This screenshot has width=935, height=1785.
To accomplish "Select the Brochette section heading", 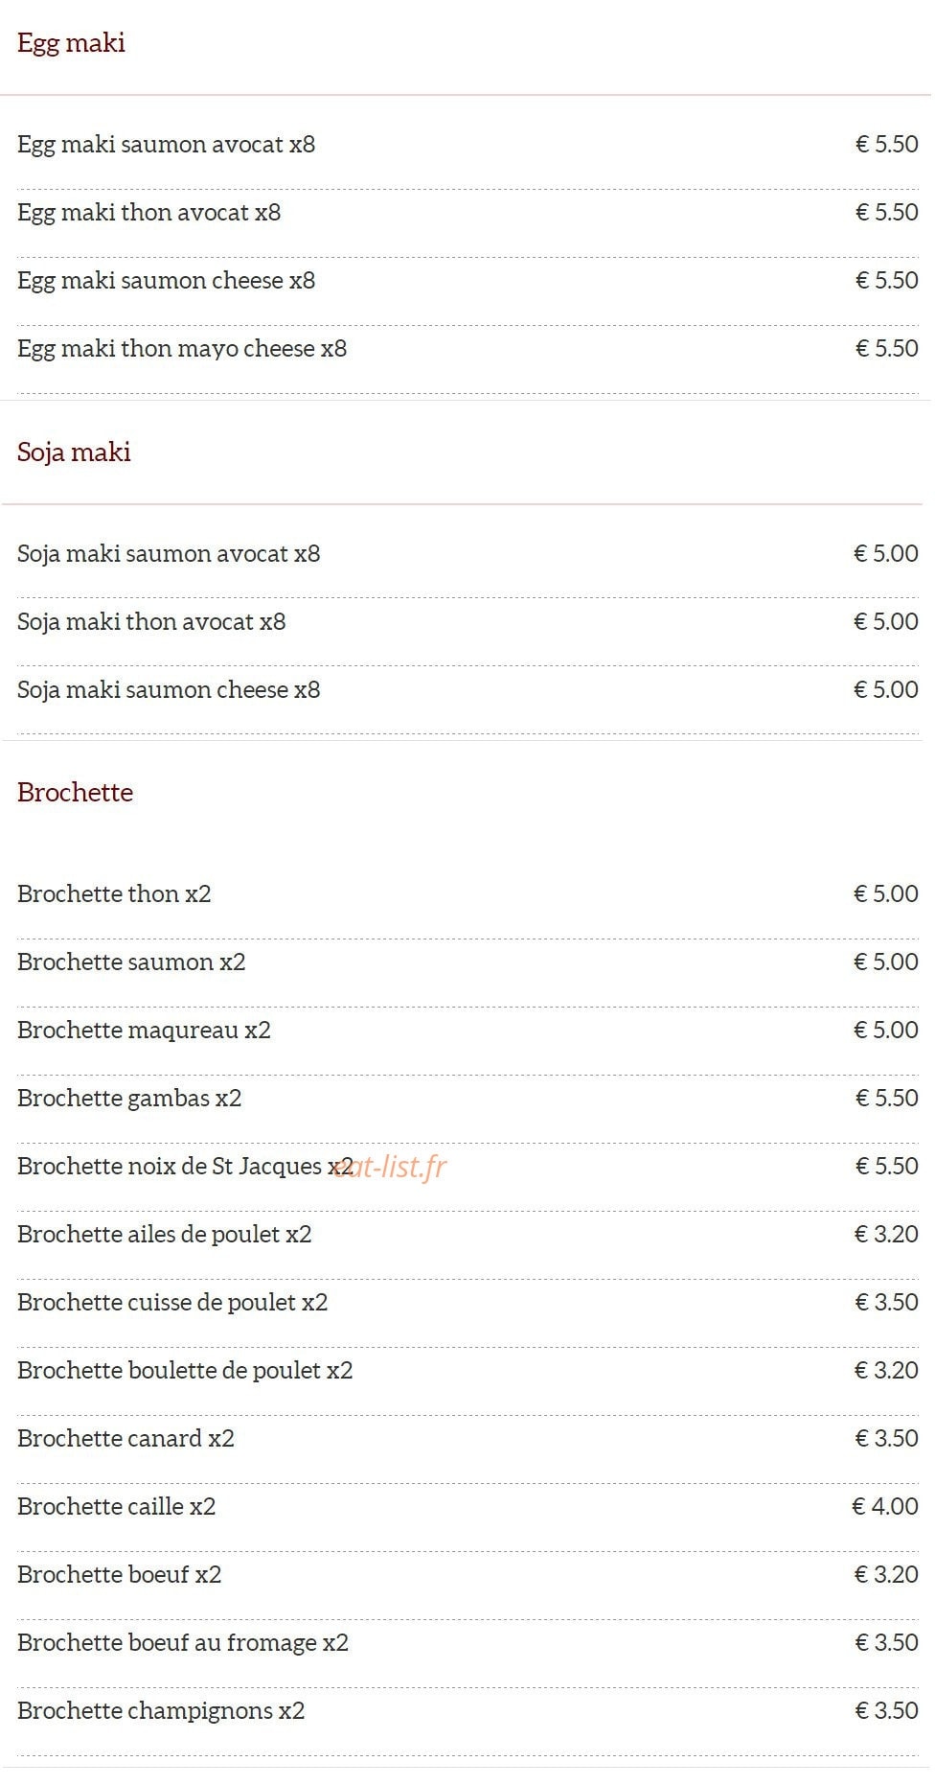I will click(x=75, y=792).
